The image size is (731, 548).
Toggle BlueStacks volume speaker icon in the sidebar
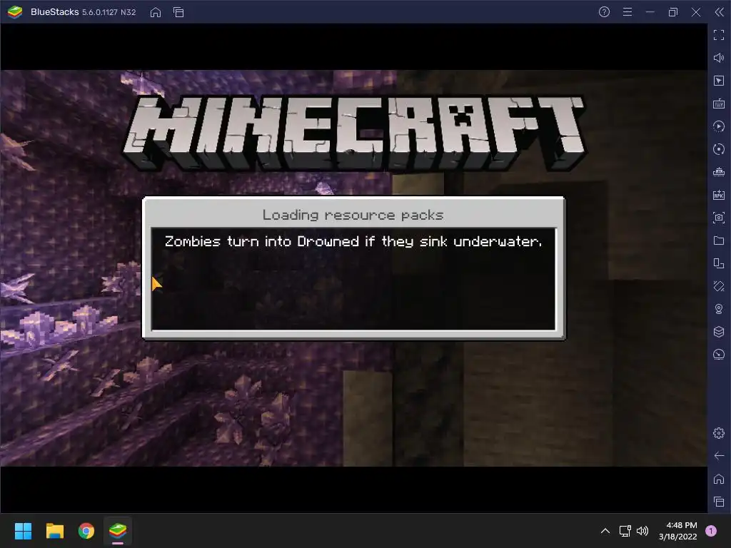coord(719,58)
